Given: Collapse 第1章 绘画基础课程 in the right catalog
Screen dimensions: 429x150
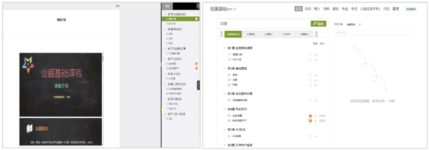Looking at the screenshot, I should pos(224,48).
